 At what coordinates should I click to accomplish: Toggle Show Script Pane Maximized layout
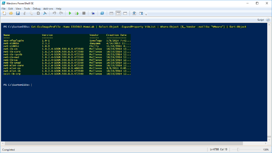point(125,13)
